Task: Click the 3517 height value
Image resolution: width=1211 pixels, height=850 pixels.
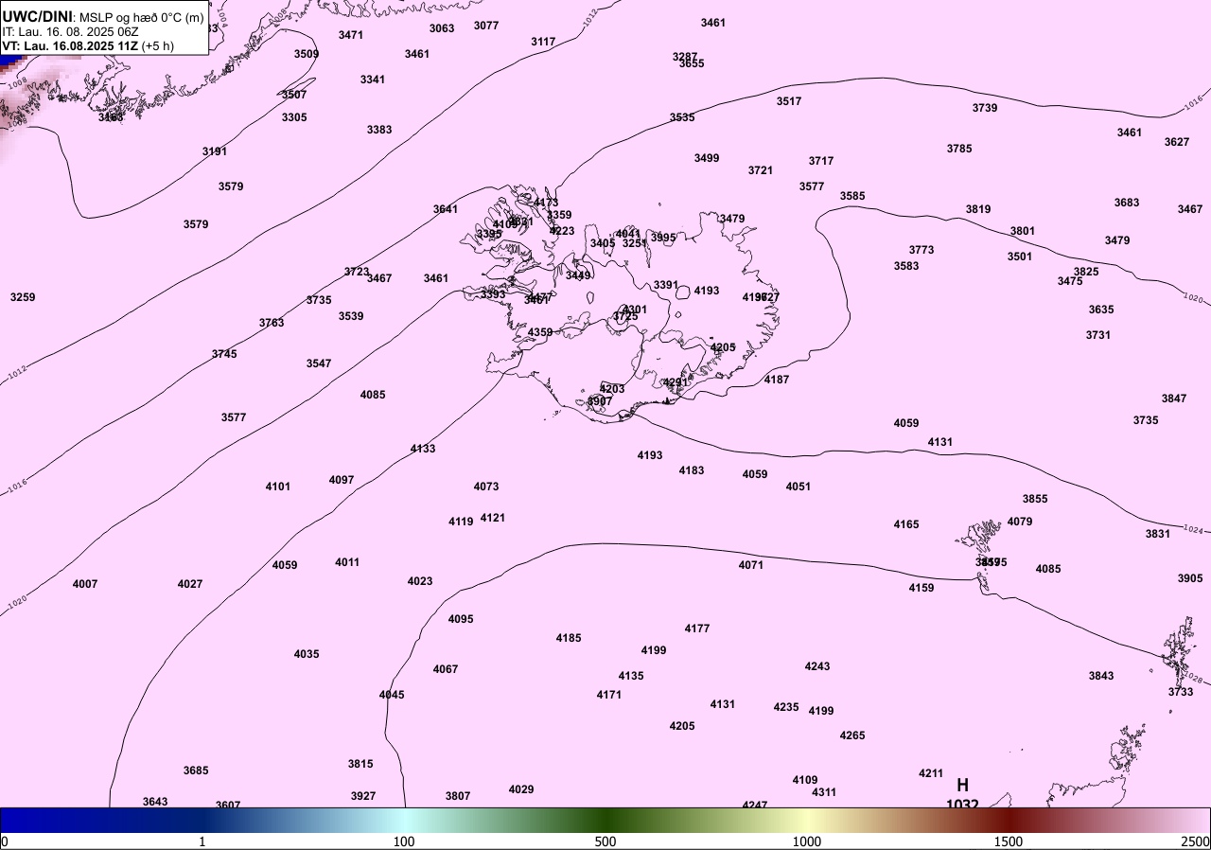Action: point(789,101)
